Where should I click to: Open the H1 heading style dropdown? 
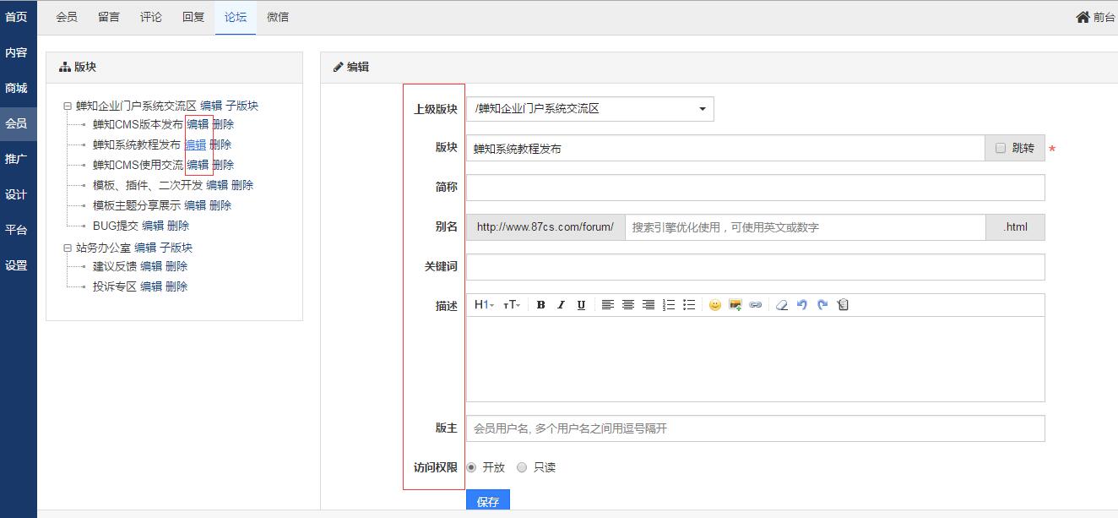[x=484, y=305]
